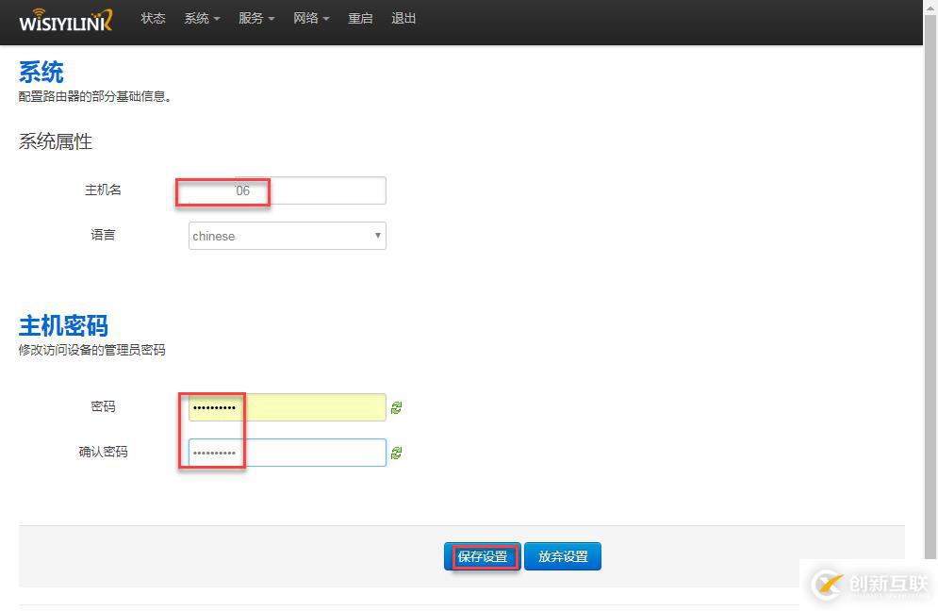This screenshot has width=938, height=611.
Task: Click into the 密码 password field
Action: pos(287,407)
